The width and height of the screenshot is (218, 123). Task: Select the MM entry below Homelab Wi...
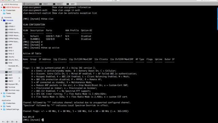click(10, 69)
